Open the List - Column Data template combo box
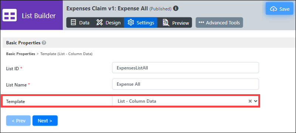 coord(186,101)
